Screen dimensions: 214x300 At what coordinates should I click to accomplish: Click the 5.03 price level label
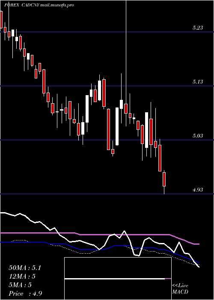click(x=198, y=136)
